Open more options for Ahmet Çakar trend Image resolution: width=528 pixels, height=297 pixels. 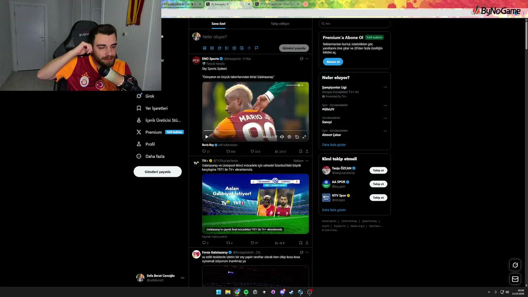tap(385, 131)
